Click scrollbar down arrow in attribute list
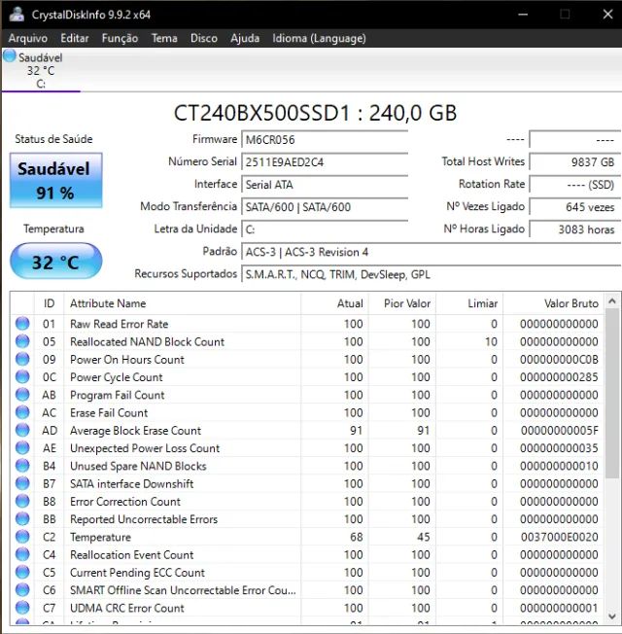622x634 pixels. [612, 616]
